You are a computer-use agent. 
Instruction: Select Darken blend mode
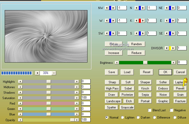tap(138, 118)
